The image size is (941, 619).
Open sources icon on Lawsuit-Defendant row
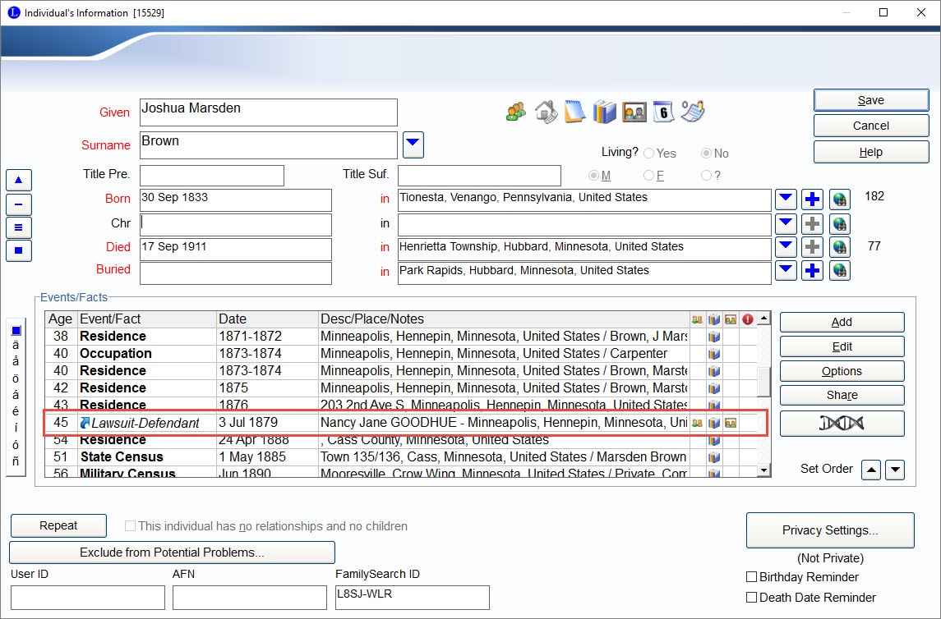[713, 423]
